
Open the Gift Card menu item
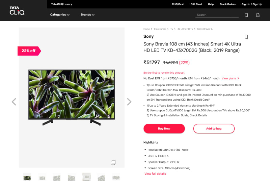196,4
